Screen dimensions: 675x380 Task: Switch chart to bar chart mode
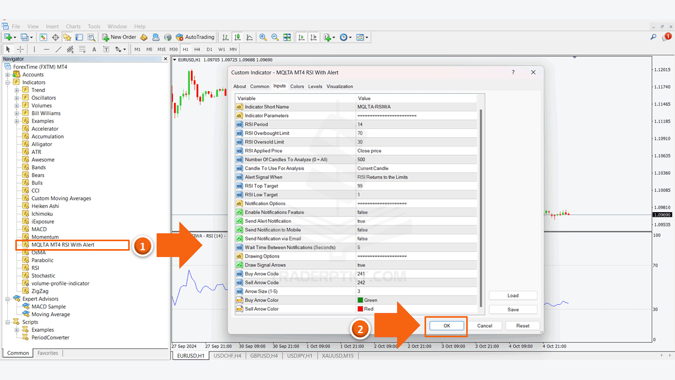tap(226, 37)
